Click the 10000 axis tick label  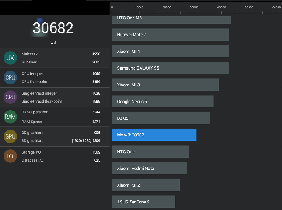coord(139,7)
